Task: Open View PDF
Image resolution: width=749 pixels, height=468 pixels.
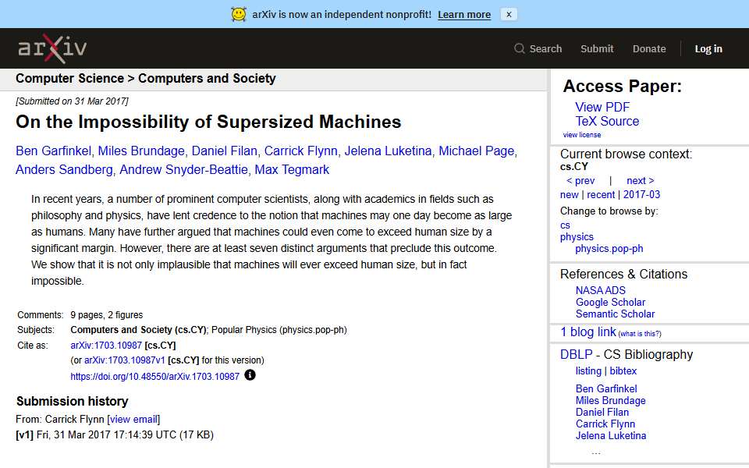Action: pos(602,107)
